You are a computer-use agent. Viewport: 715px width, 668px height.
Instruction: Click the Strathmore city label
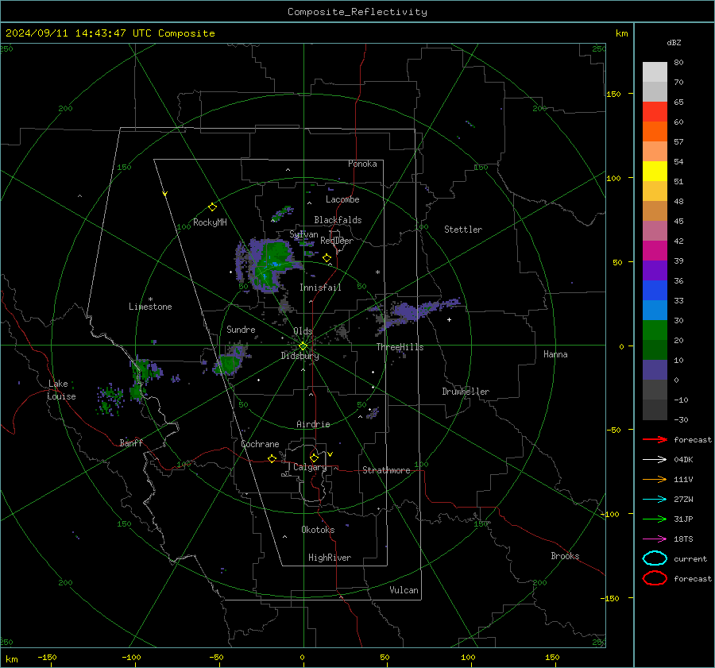pos(386,470)
